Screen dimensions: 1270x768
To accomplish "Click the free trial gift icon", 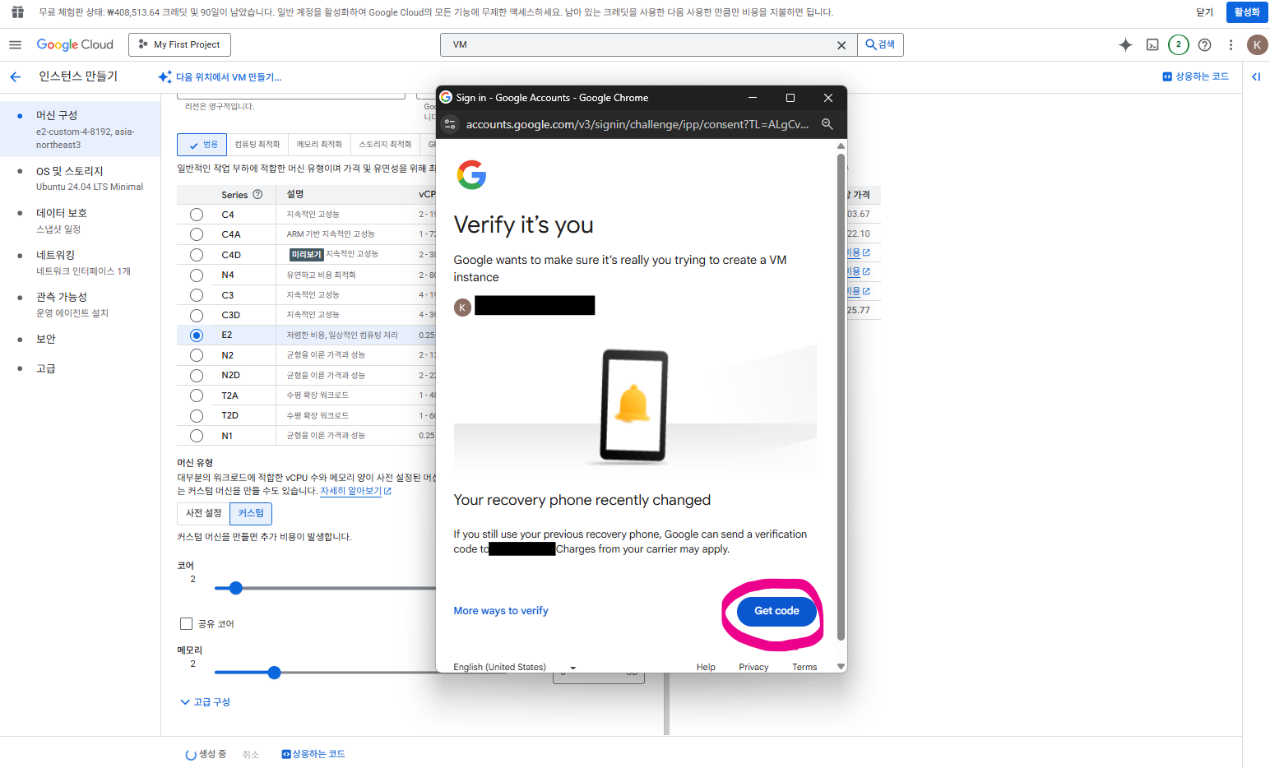I will (x=17, y=12).
